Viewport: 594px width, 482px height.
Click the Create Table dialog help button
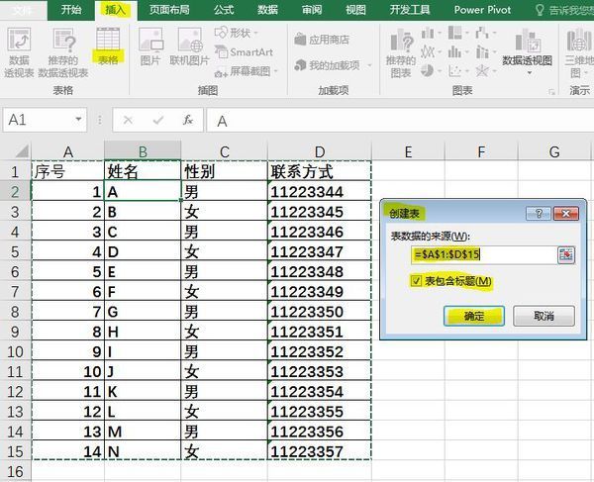538,214
